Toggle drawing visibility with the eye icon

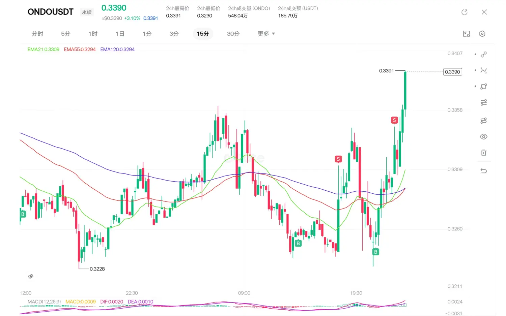pyautogui.click(x=483, y=137)
